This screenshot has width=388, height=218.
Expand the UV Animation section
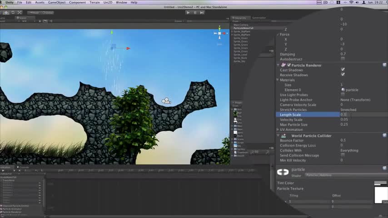278,129
